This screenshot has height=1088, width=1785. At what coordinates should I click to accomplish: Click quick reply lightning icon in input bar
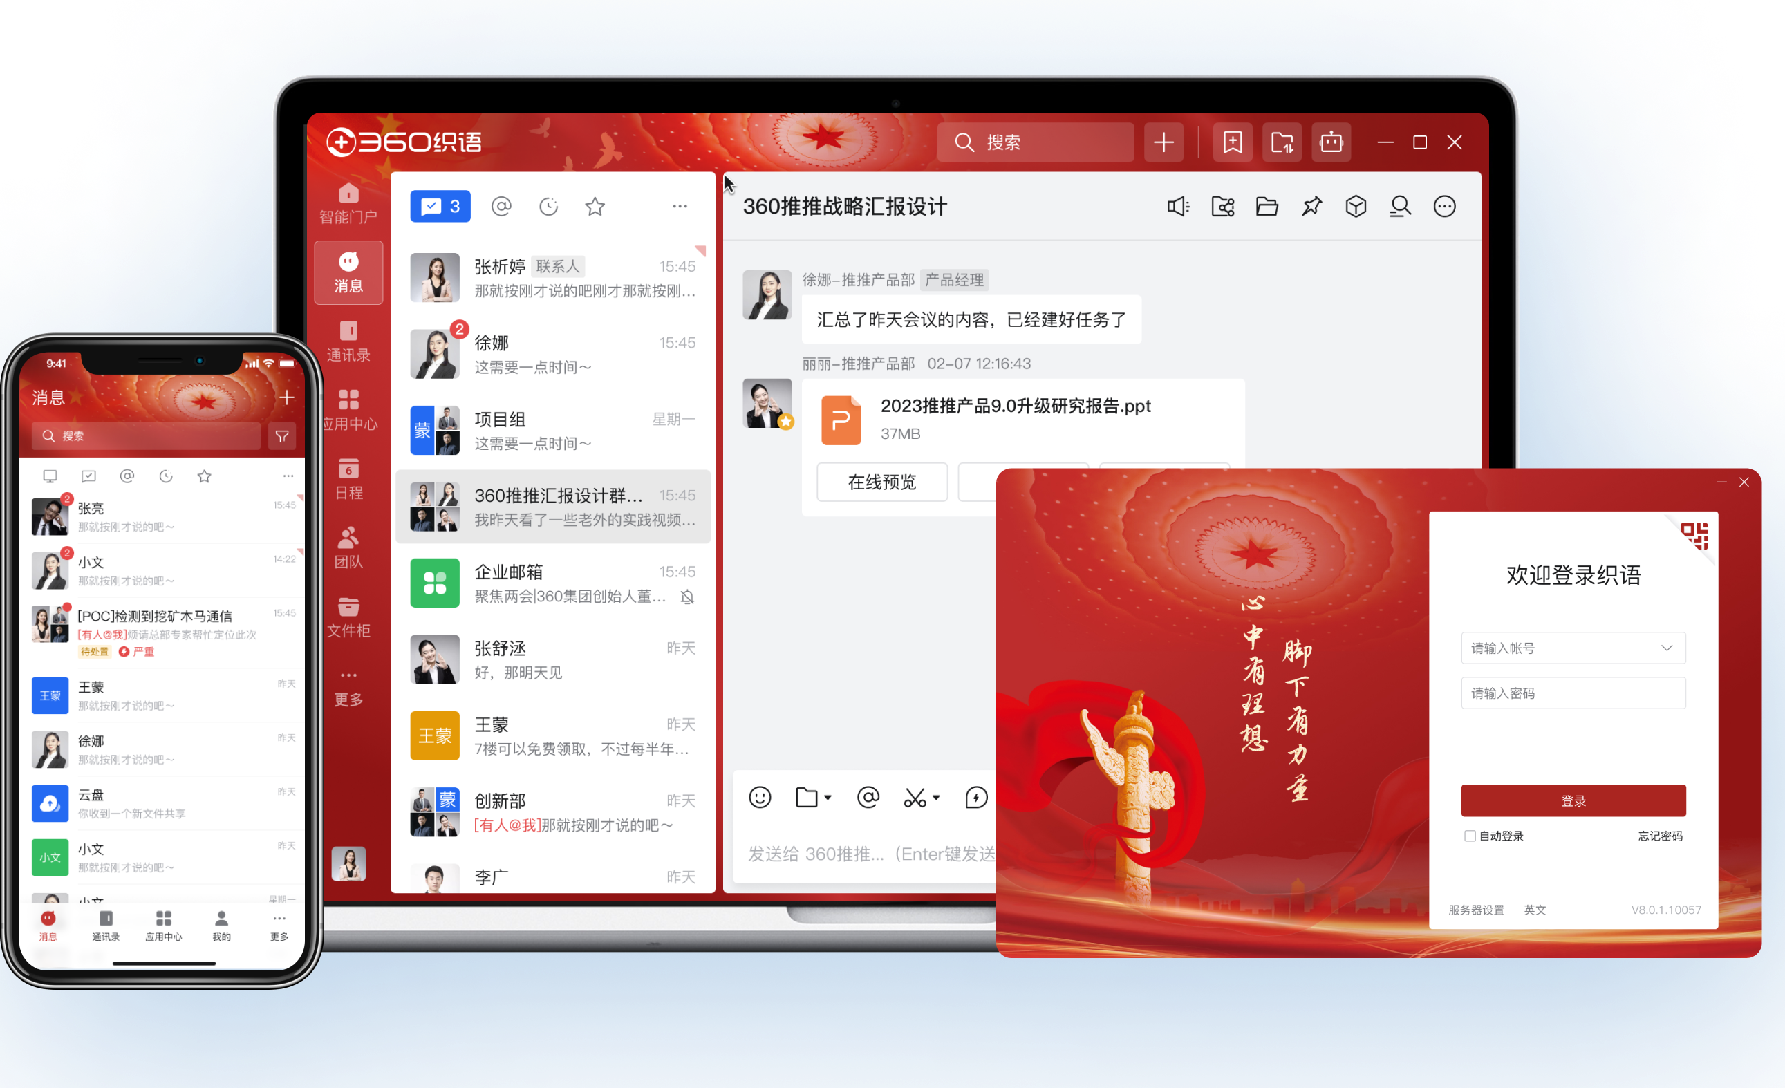click(x=976, y=798)
